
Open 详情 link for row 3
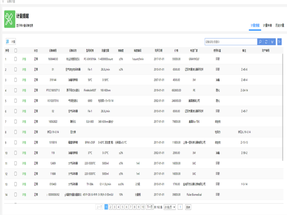(x=24, y=80)
